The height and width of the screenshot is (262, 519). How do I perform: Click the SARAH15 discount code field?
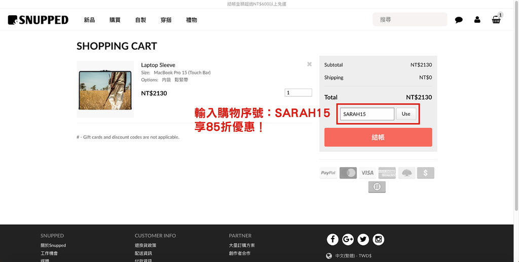367,114
